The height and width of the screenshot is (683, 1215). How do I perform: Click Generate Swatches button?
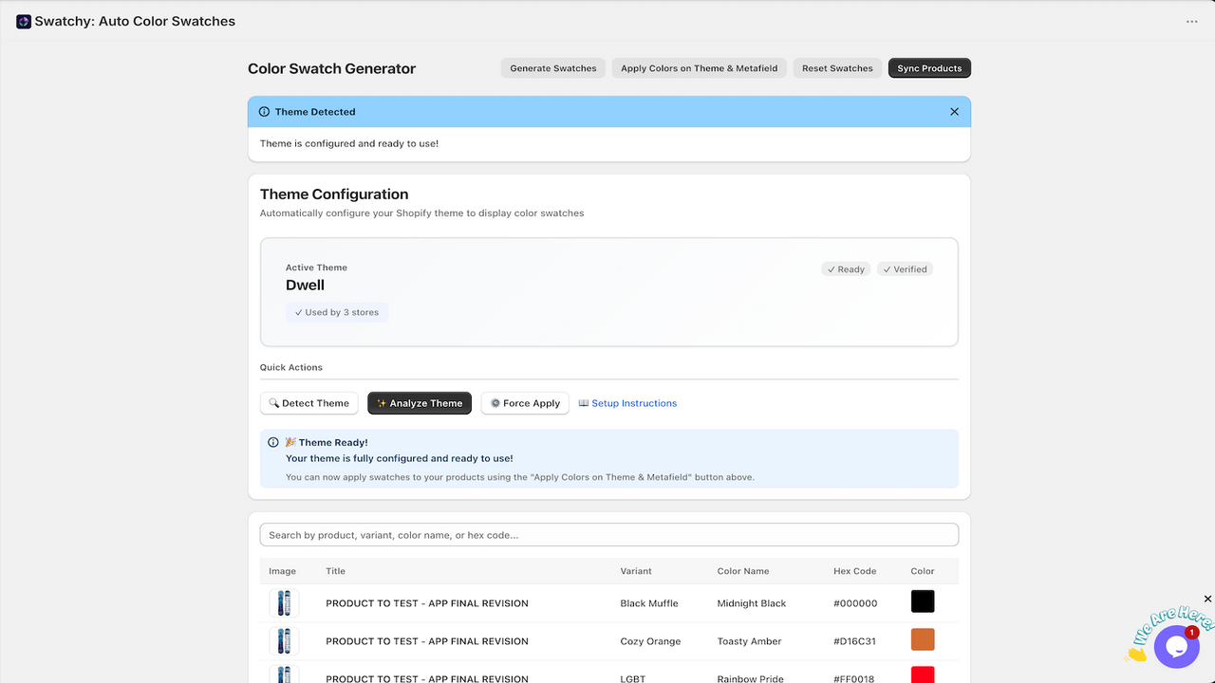553,68
